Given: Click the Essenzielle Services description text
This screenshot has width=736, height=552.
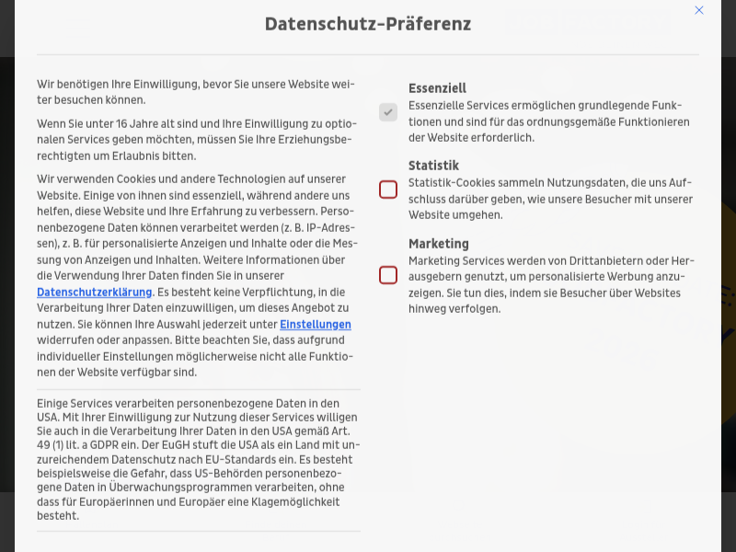Looking at the screenshot, I should (x=548, y=121).
